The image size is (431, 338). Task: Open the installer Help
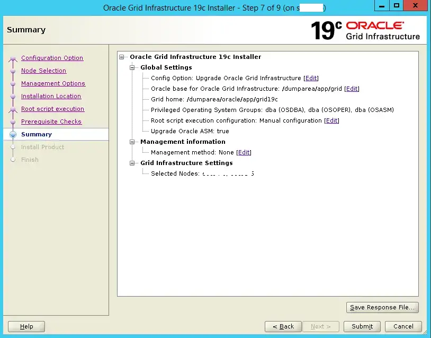(26, 326)
